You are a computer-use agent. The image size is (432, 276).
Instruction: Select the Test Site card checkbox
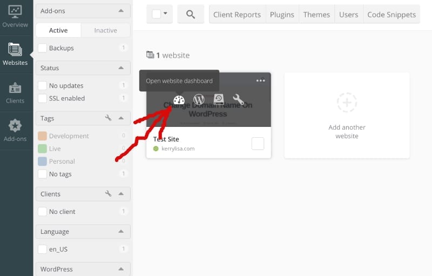258,143
